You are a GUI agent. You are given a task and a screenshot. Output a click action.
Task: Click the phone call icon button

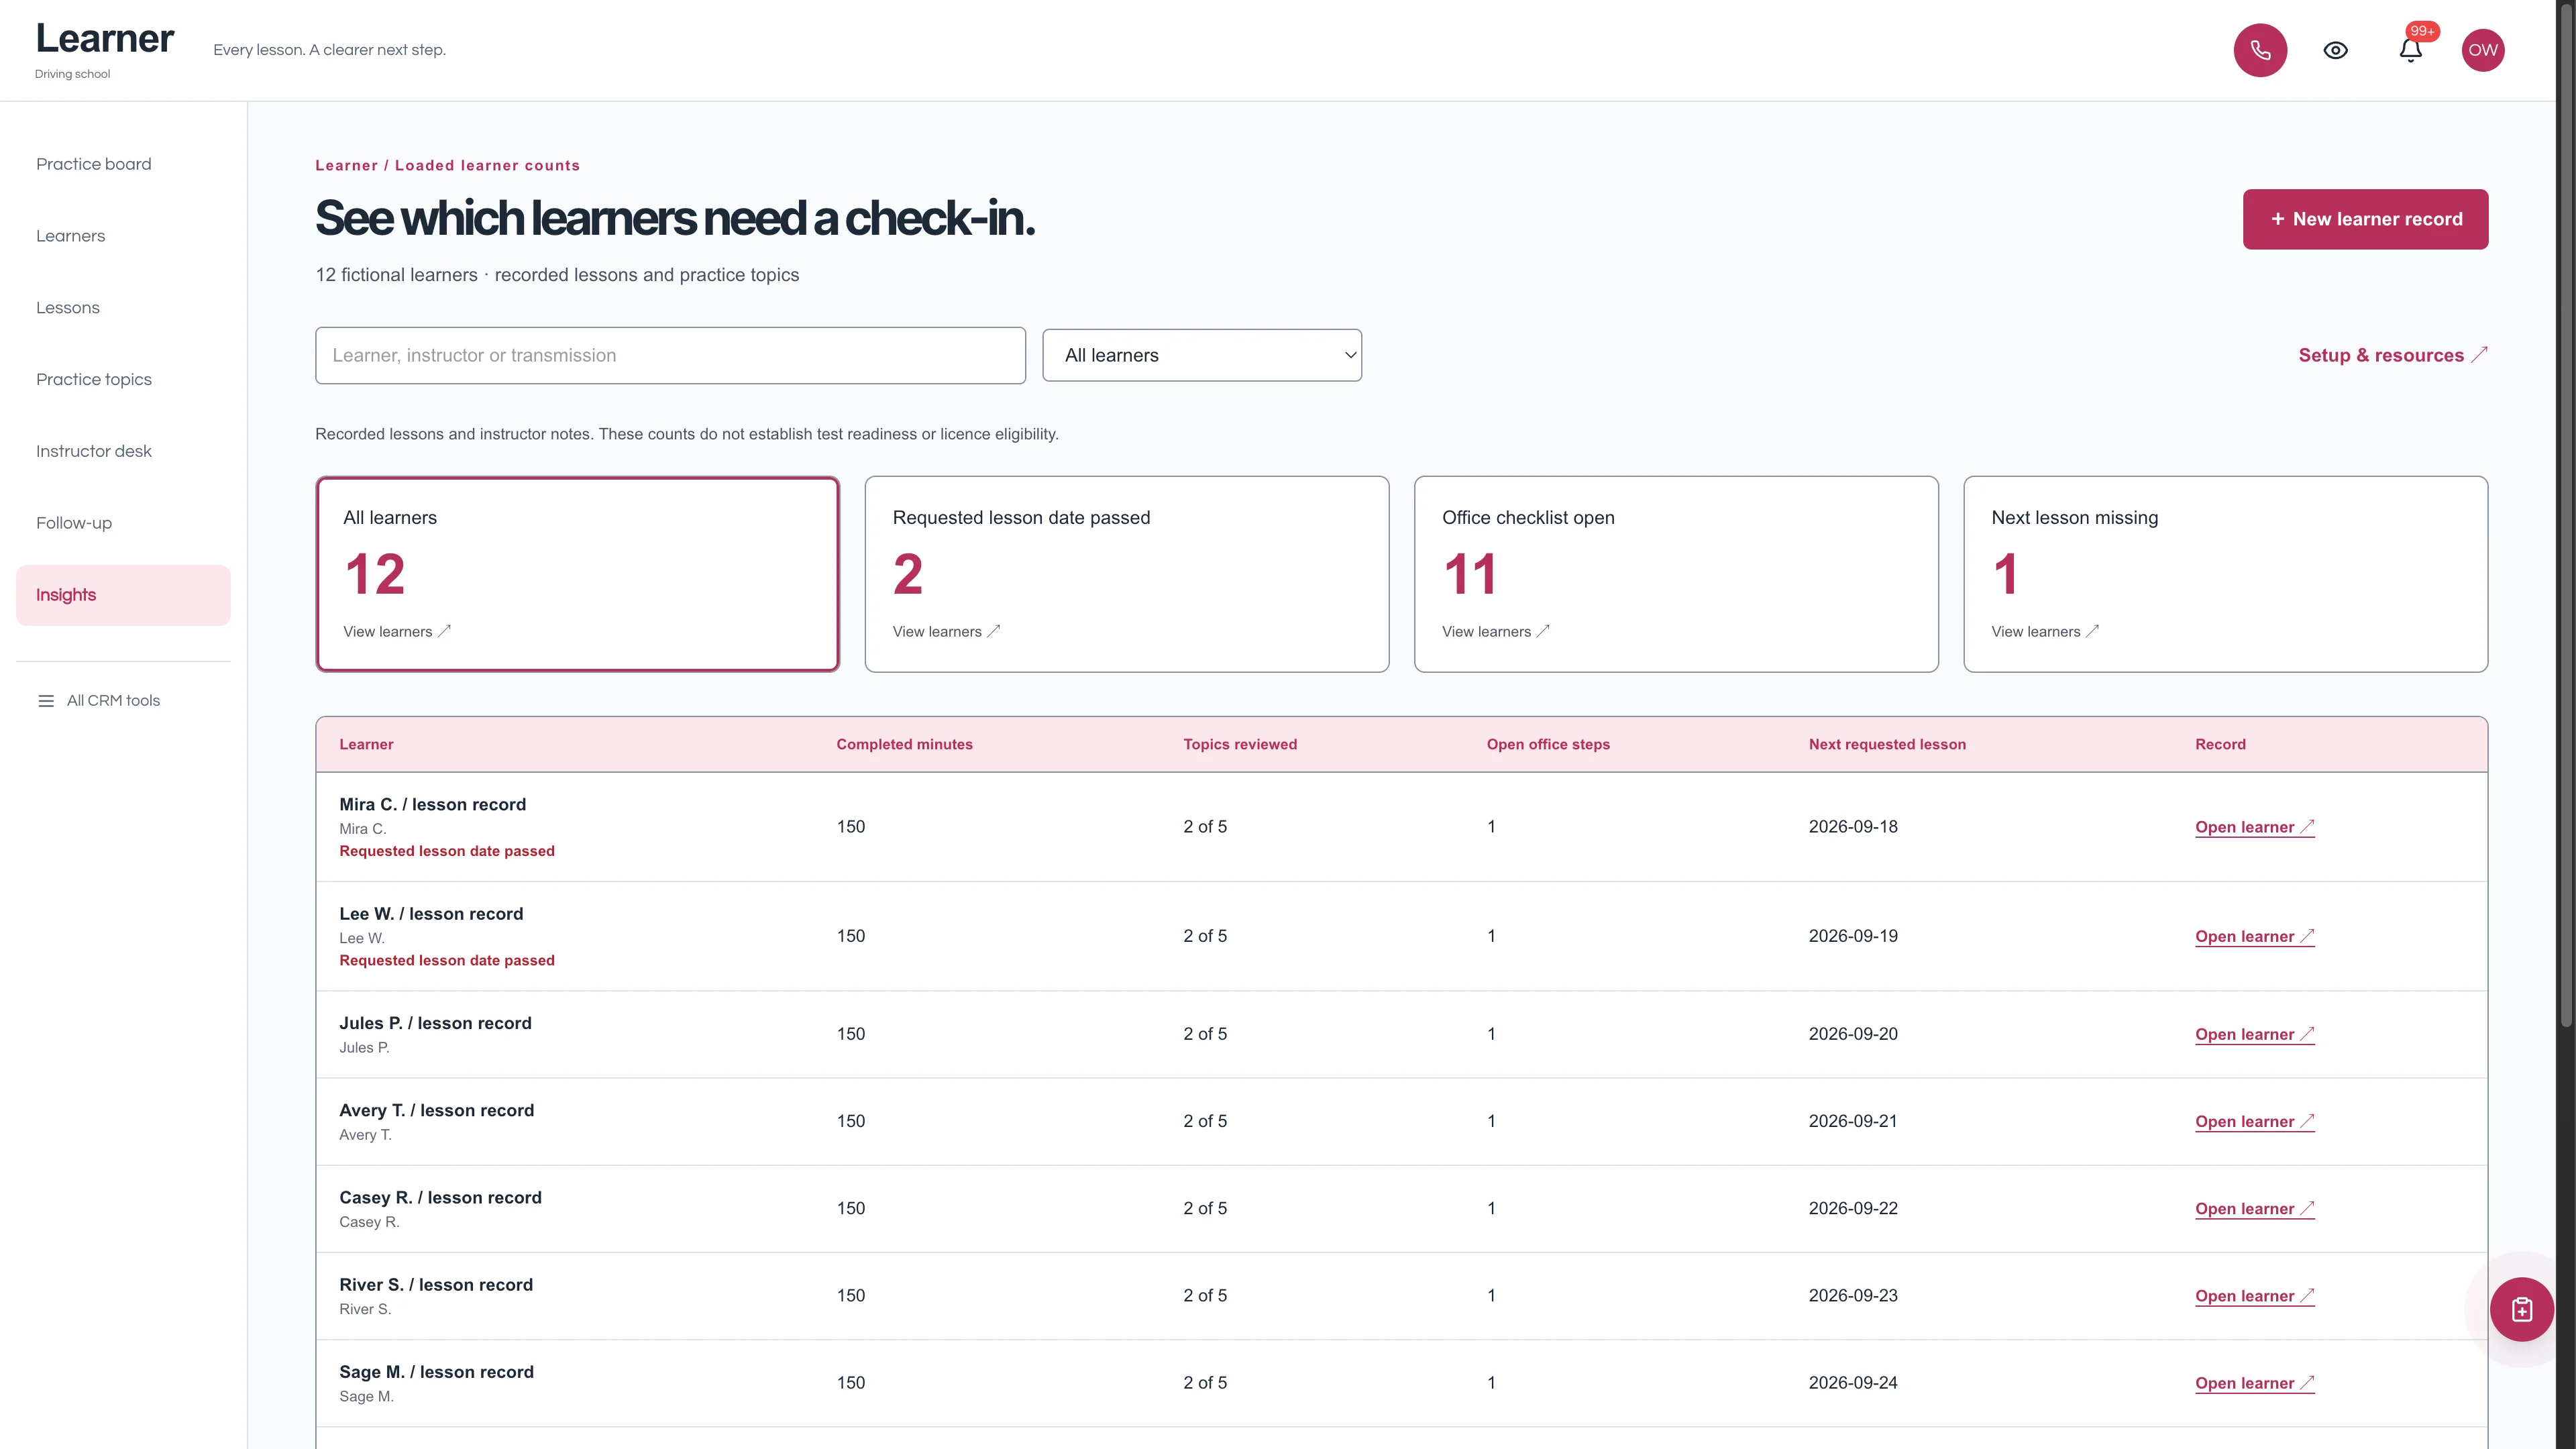click(x=2260, y=50)
